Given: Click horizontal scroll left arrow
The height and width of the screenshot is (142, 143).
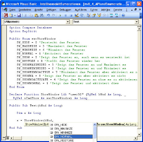Looking at the screenshot, I should pyautogui.click(x=11, y=138).
